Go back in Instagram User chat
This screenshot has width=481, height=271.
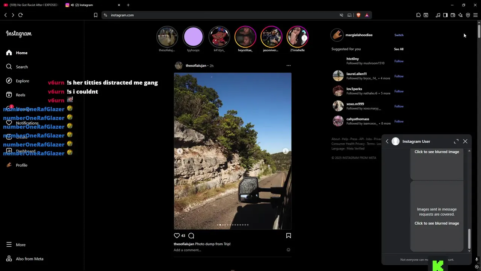coord(387,142)
